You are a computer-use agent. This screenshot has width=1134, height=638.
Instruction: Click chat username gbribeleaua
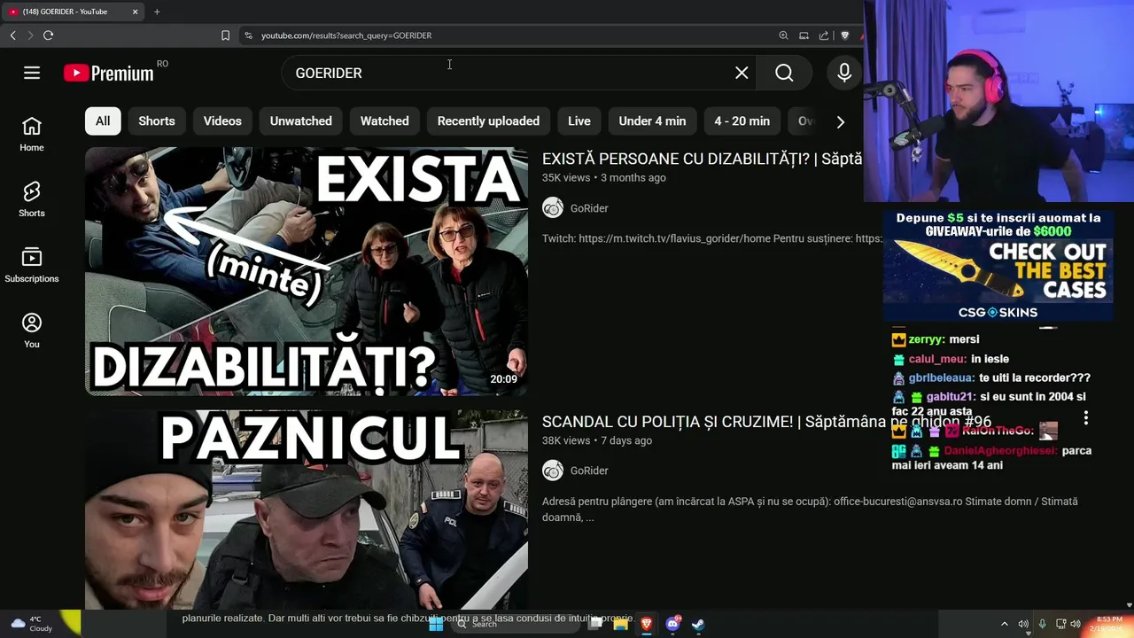pos(941,377)
